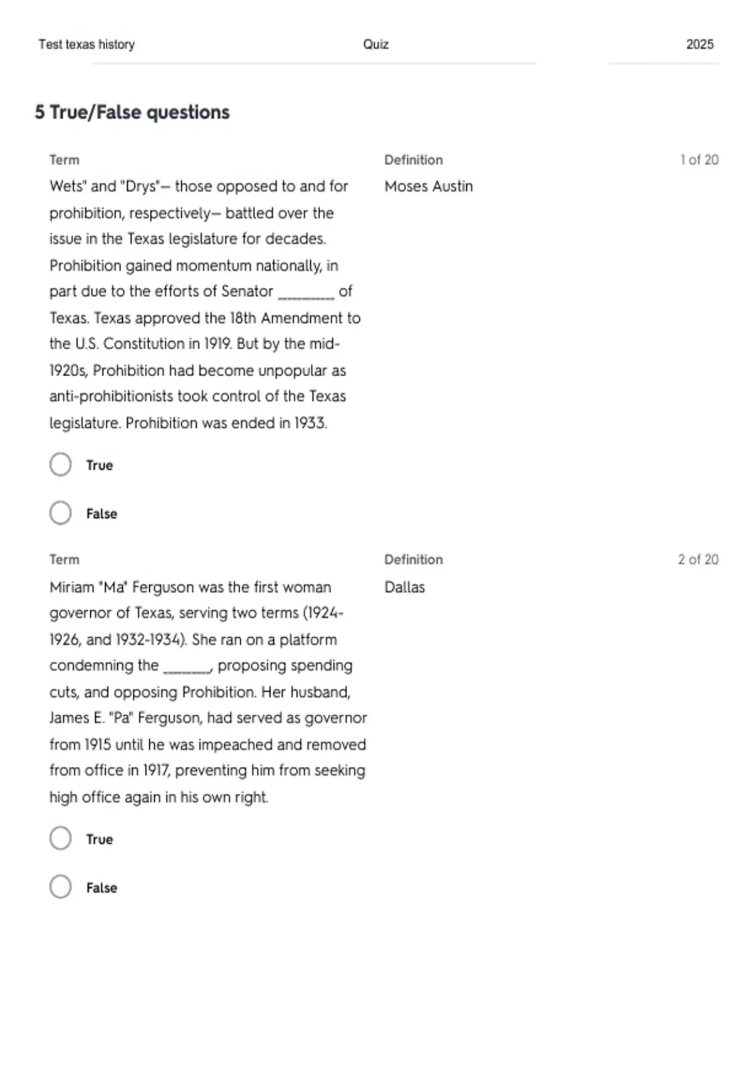
Task: Click the 'Term' label of question 2
Action: pos(65,559)
